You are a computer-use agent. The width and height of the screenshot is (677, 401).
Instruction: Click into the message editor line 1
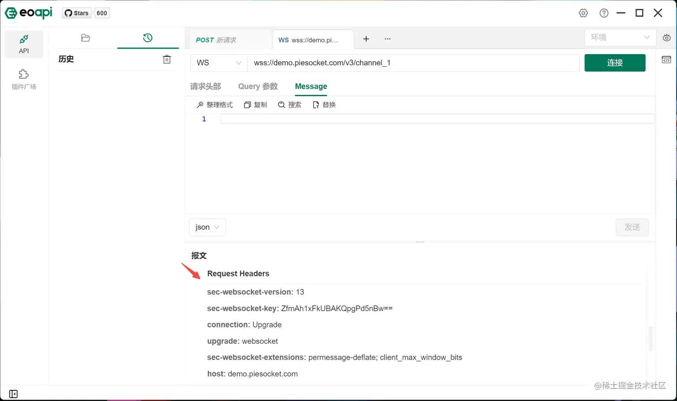pyautogui.click(x=437, y=119)
